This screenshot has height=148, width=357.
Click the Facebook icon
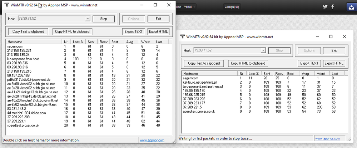[333, 7]
